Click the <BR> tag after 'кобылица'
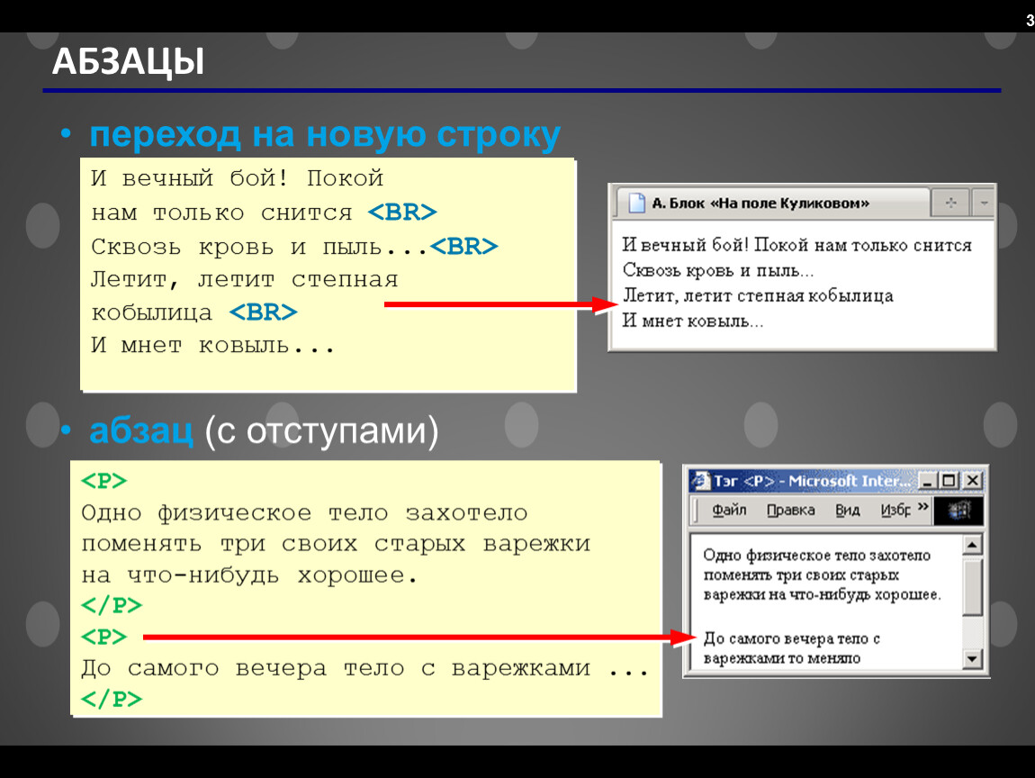The width and height of the screenshot is (1035, 778). [x=263, y=312]
